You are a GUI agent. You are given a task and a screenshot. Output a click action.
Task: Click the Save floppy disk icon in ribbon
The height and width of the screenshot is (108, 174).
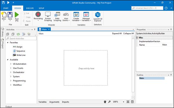point(10,15)
